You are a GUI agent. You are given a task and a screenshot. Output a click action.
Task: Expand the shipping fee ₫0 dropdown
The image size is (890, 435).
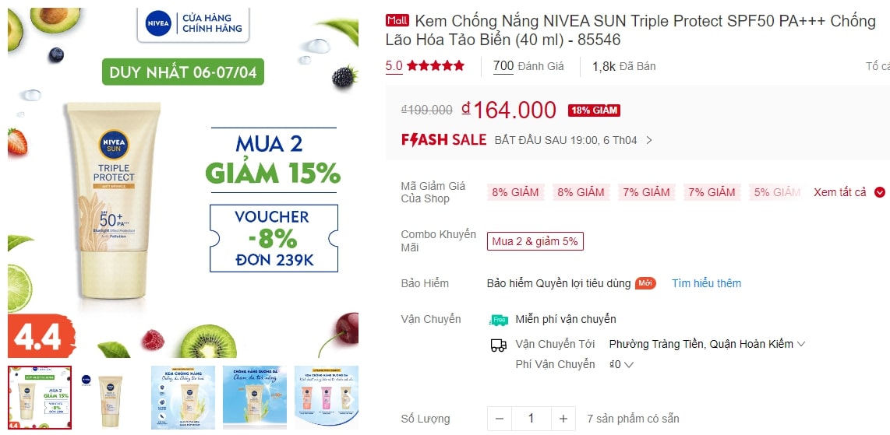click(621, 364)
